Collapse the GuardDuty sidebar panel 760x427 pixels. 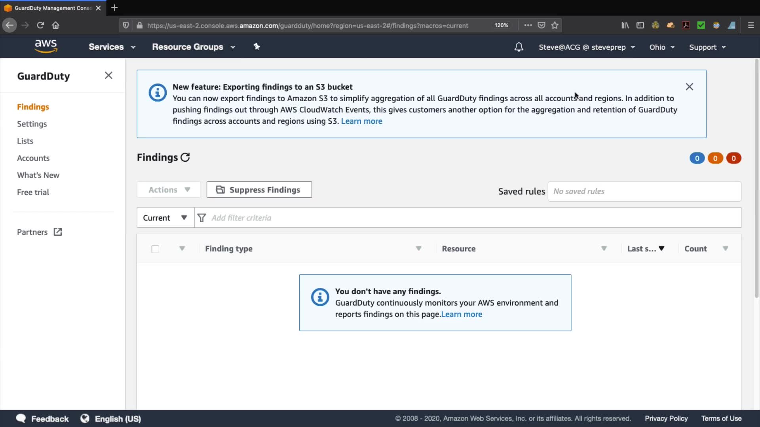[108, 76]
